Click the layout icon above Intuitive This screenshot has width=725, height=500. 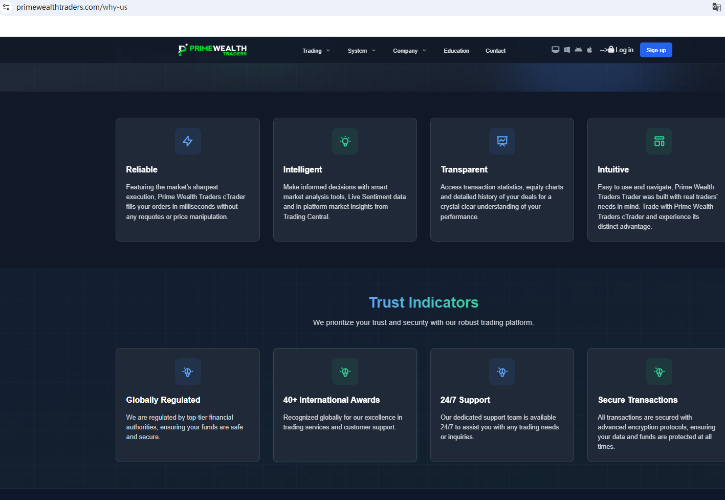pyautogui.click(x=659, y=141)
